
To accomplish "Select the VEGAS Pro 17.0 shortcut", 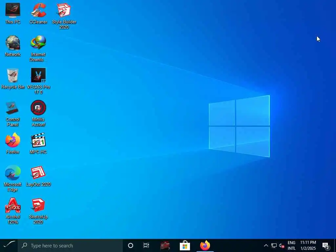I will 38,81.
